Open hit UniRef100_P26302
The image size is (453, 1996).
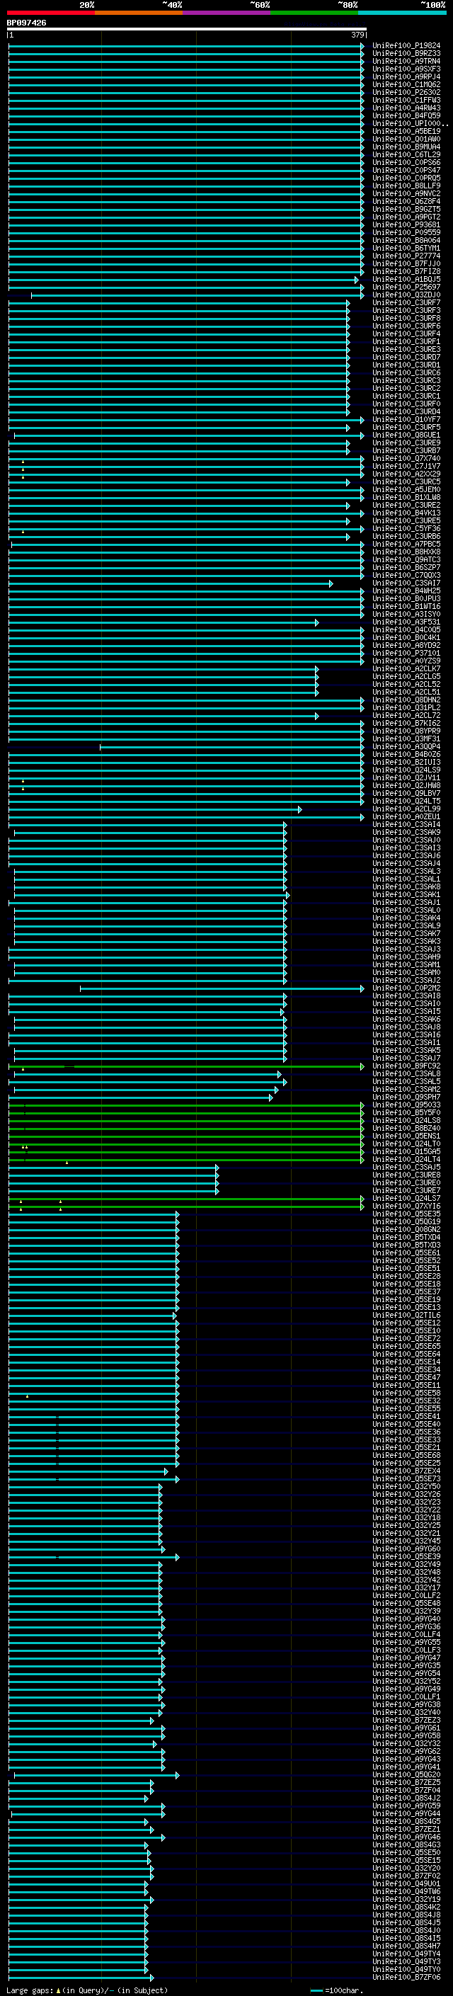point(406,92)
